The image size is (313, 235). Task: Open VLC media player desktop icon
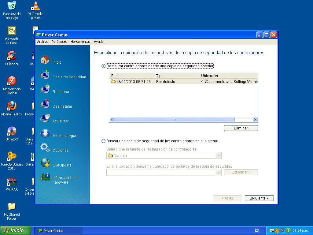tap(35, 6)
